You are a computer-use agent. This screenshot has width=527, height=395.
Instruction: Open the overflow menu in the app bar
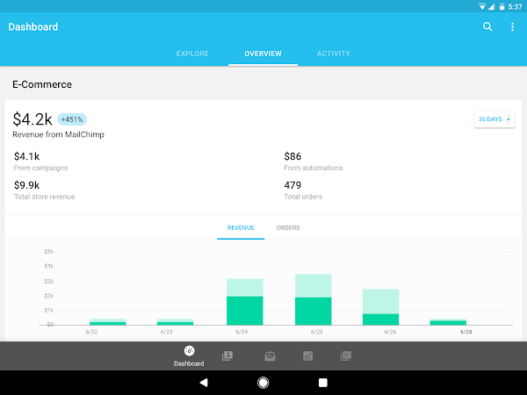tap(512, 27)
